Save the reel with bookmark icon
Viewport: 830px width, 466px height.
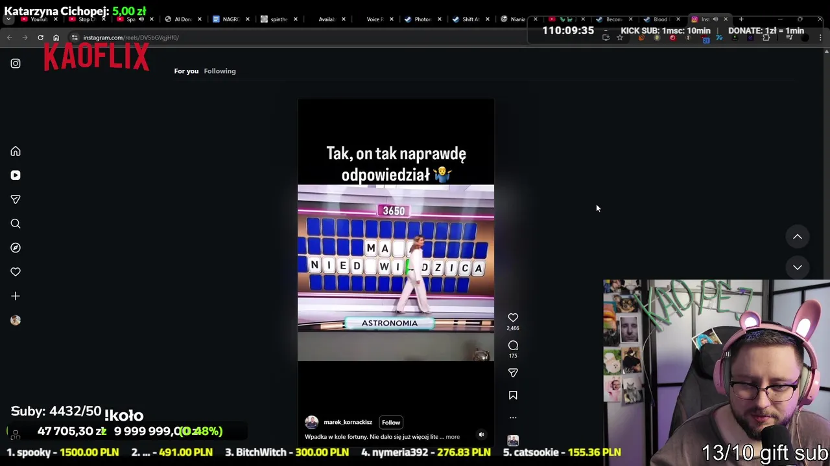point(513,395)
